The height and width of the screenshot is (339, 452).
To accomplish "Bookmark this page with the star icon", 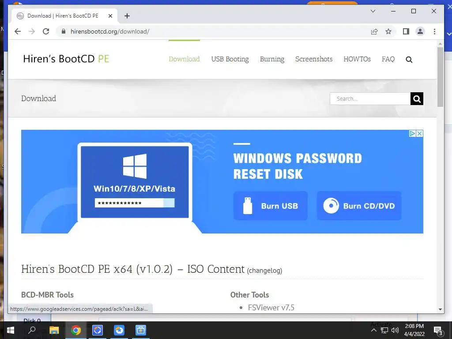I will 388,31.
